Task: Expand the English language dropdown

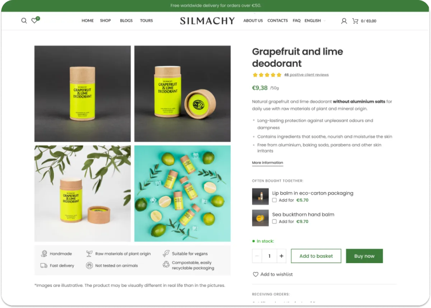Action: tap(315, 21)
